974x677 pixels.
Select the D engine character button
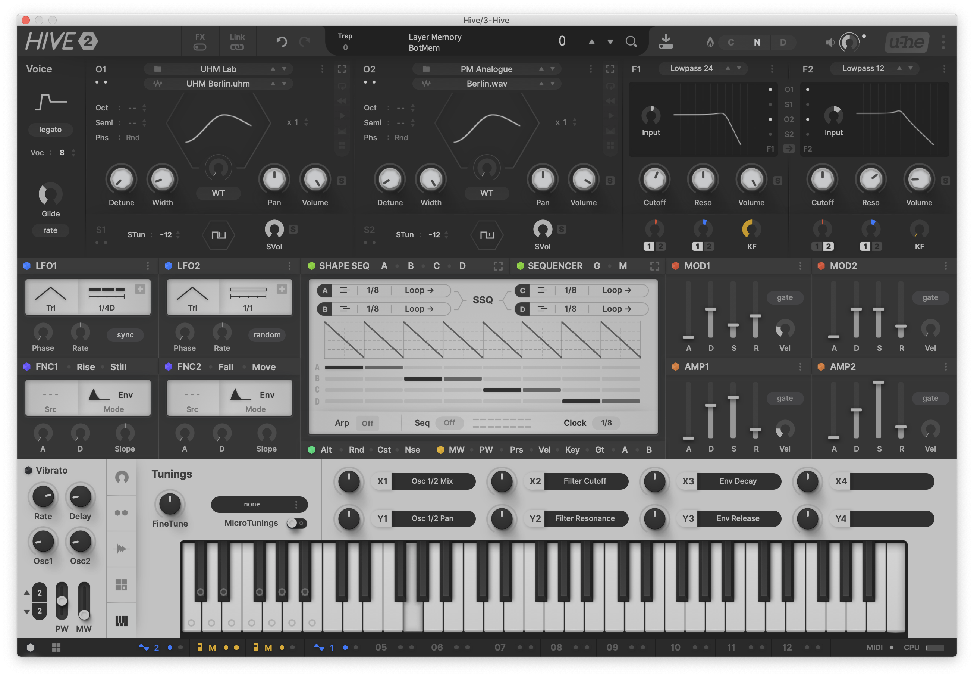(x=783, y=42)
